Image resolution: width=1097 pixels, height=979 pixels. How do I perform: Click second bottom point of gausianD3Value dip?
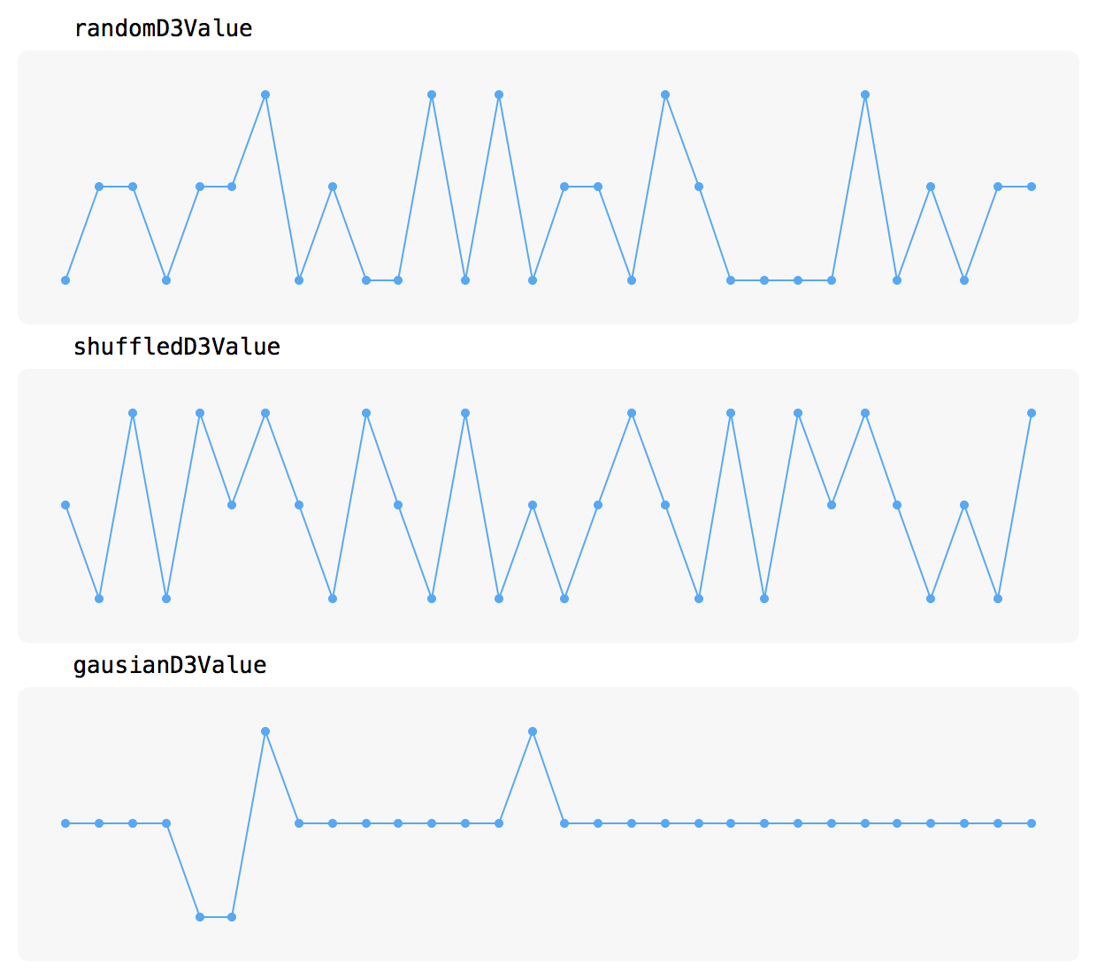tap(232, 917)
